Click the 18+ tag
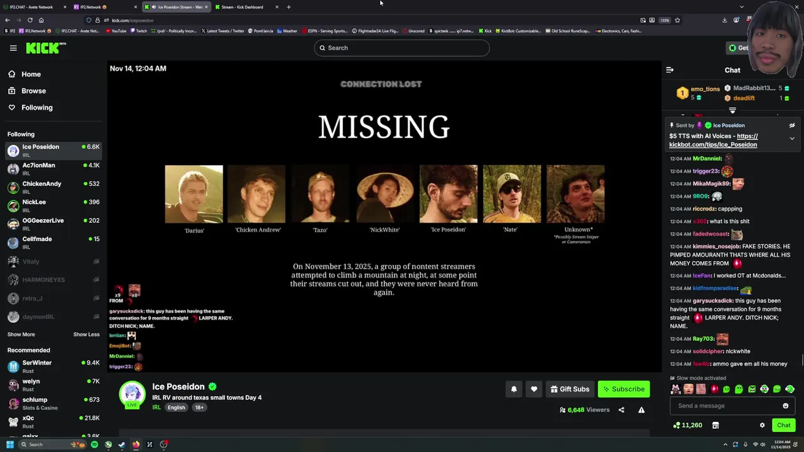This screenshot has height=452, width=804. coord(199,407)
